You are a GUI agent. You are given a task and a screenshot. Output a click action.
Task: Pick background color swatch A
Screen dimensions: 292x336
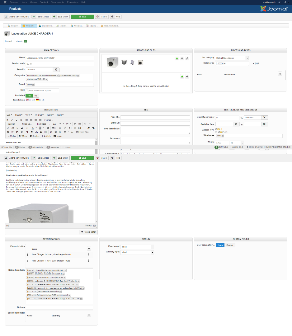pyautogui.click(x=40, y=128)
